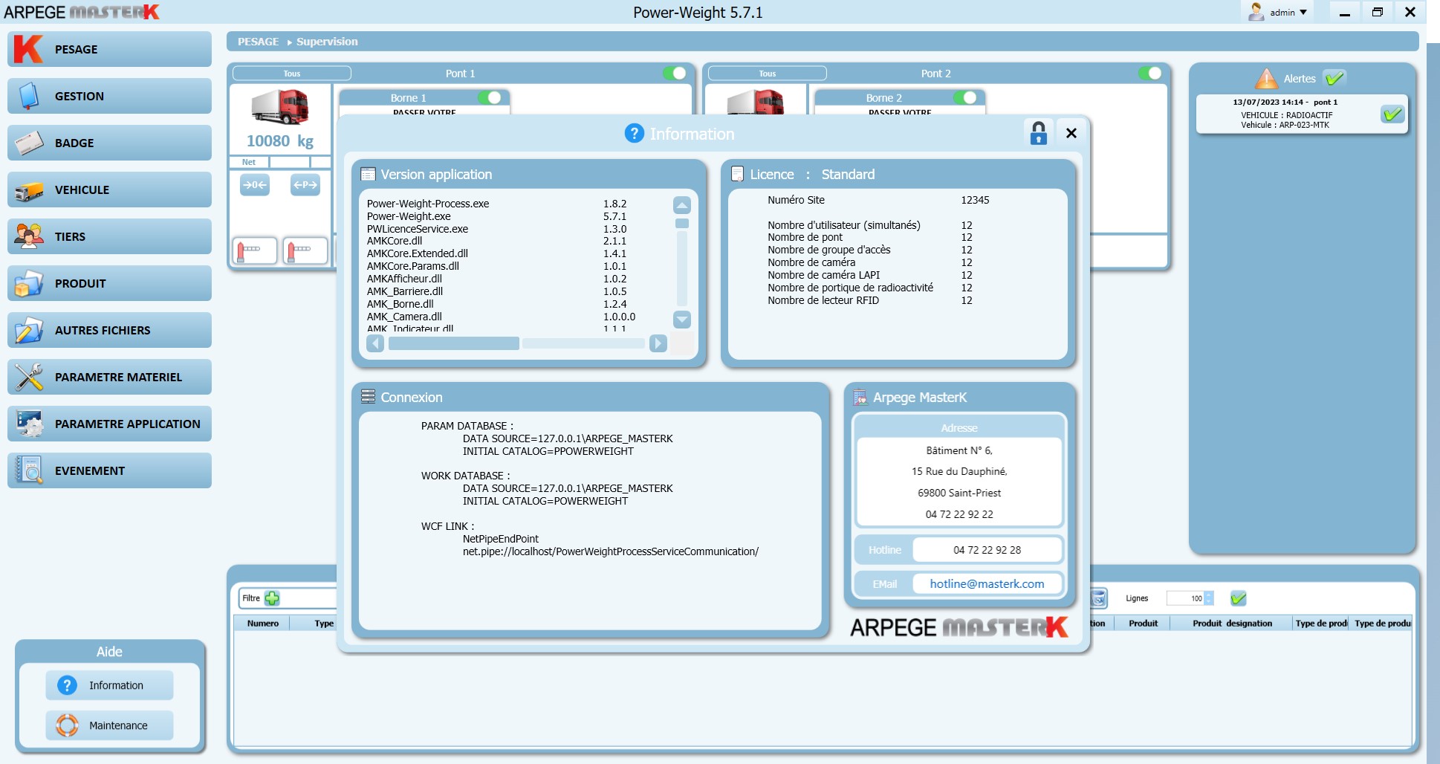The image size is (1440, 764).
Task: Click the zero (→0←) icon under Pont 1
Action: pyautogui.click(x=255, y=185)
